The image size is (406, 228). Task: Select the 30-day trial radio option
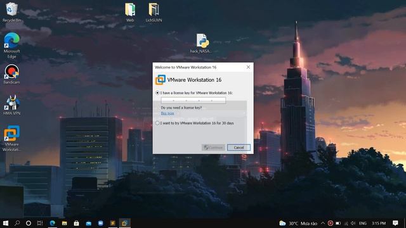(x=157, y=123)
